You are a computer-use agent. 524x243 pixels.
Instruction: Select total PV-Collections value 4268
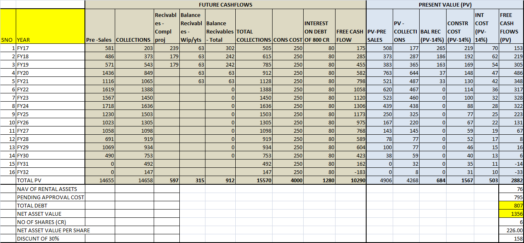coord(406,180)
